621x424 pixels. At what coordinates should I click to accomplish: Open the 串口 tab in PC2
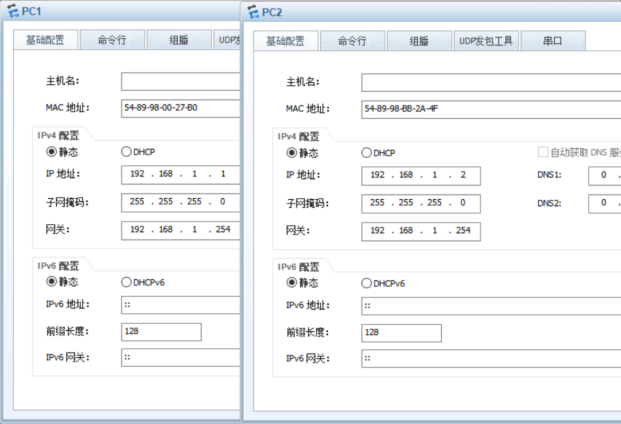pos(553,41)
